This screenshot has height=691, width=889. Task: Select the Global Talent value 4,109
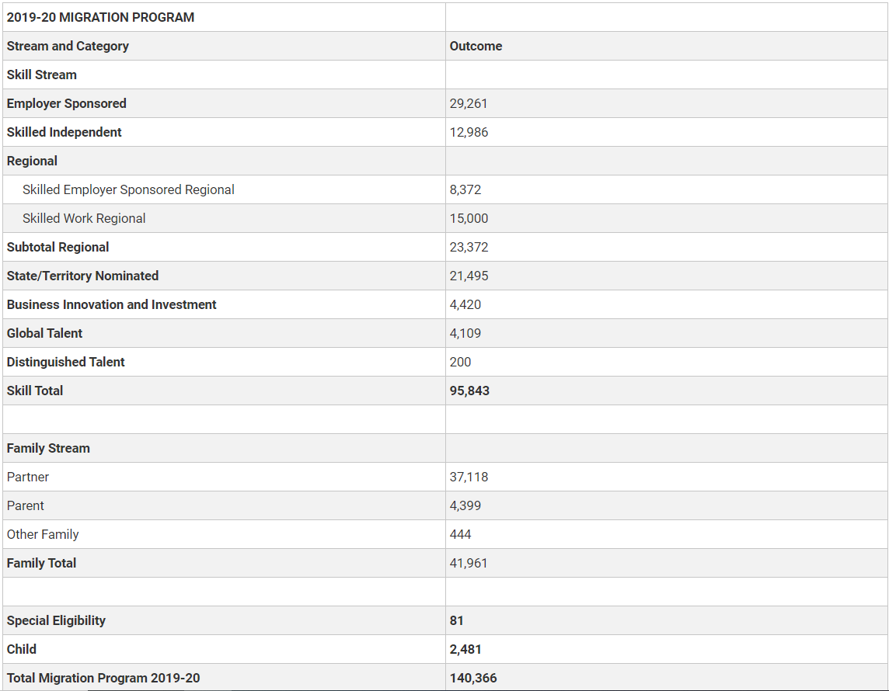point(465,333)
